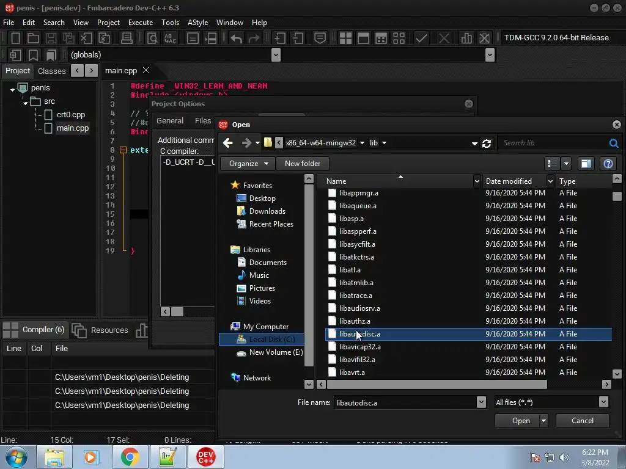Open the address bar history dropdown arrow
Image resolution: width=626 pixels, height=469 pixels.
474,143
